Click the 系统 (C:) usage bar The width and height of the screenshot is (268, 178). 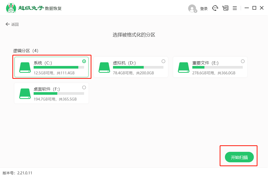(x=59, y=67)
